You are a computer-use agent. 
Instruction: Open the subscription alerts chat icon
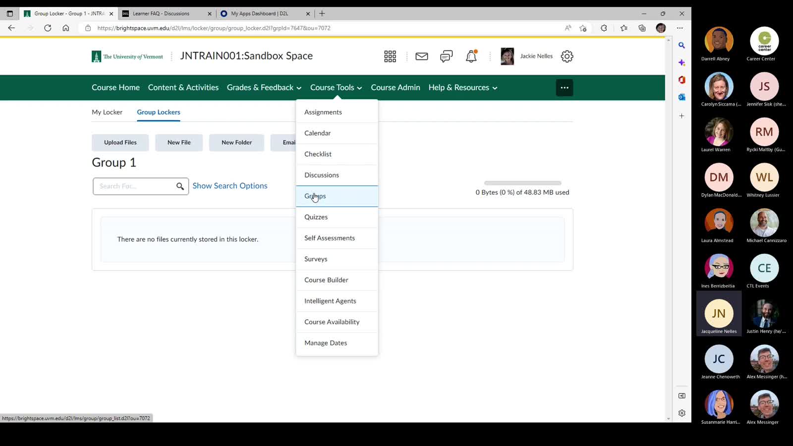pos(446,56)
